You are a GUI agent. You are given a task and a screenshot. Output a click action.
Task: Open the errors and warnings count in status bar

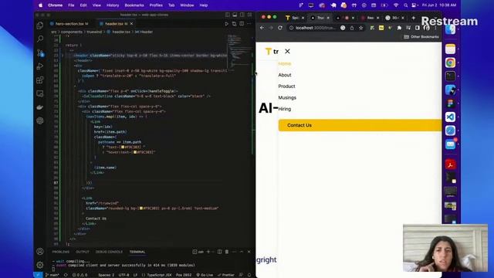(x=80, y=275)
